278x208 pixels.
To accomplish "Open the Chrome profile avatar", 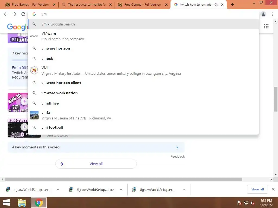I will click(x=263, y=14).
